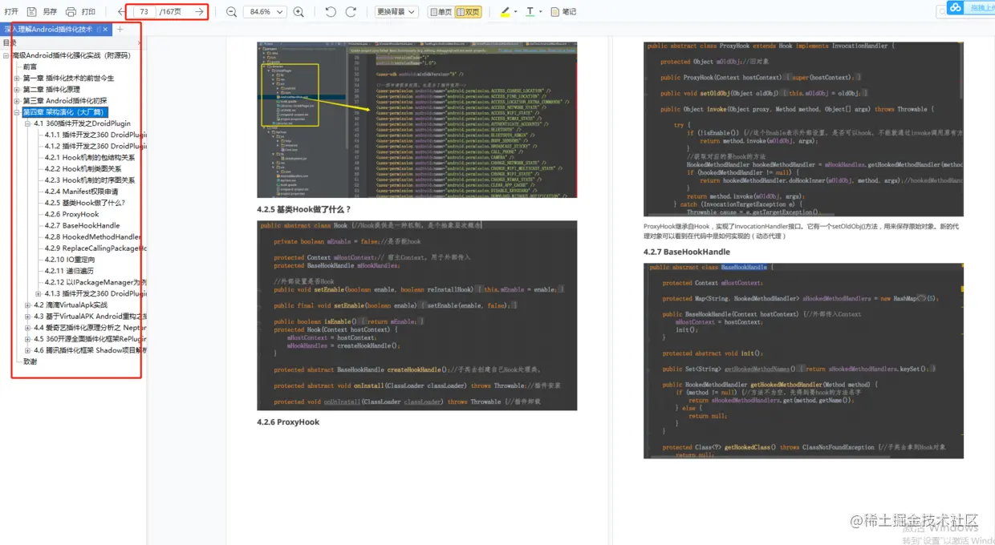Open outline item 4.2.3 Hook机制的时序图关系
995x545 pixels.
point(90,180)
